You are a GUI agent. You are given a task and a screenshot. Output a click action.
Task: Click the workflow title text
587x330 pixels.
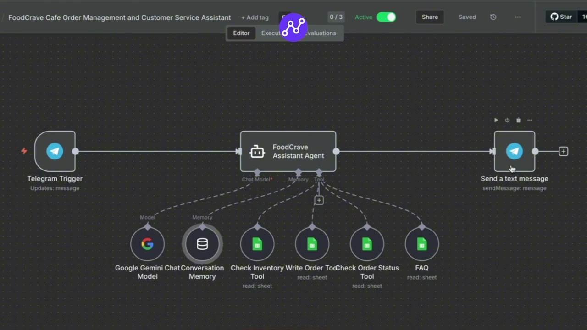pos(119,17)
